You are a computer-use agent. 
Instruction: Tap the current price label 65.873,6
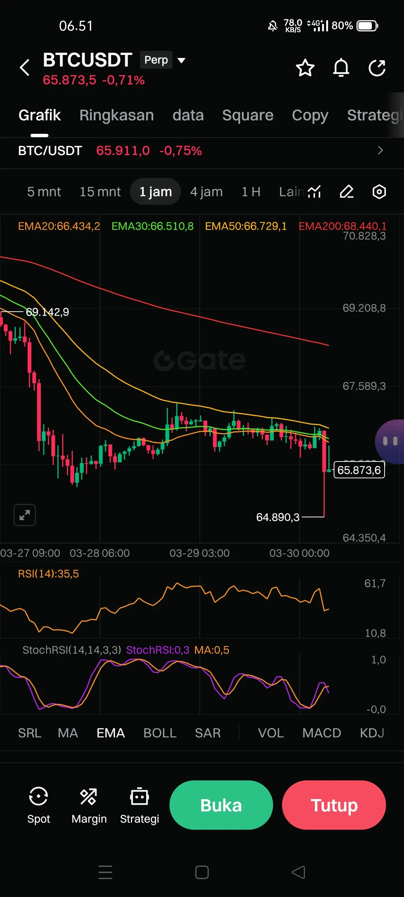coord(359,470)
